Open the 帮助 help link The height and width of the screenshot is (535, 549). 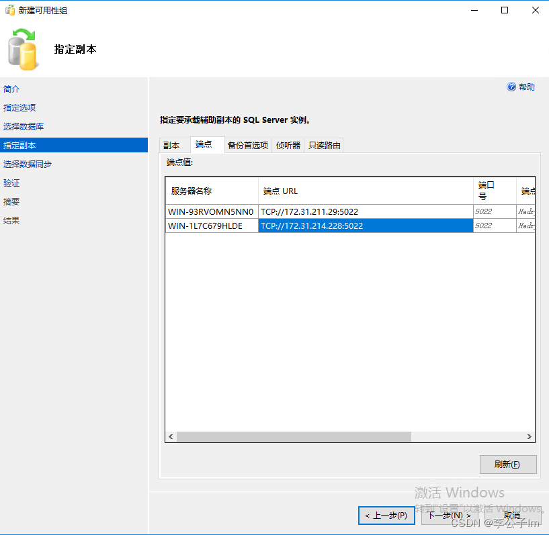[526, 87]
